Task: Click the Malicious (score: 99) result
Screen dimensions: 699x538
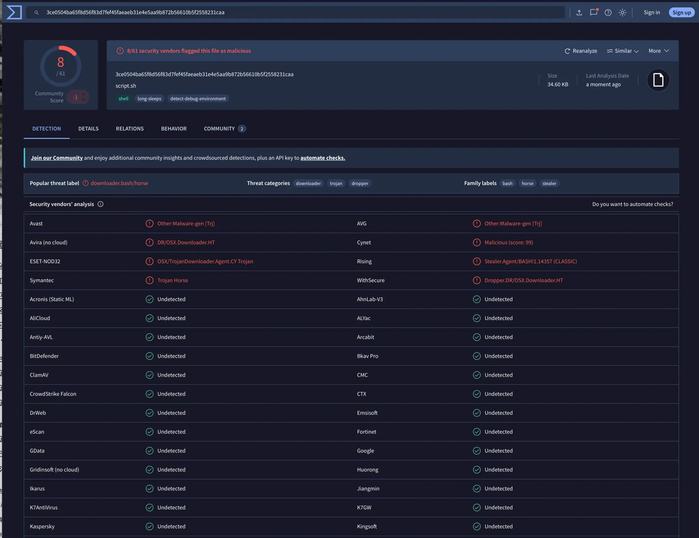Action: tap(509, 243)
